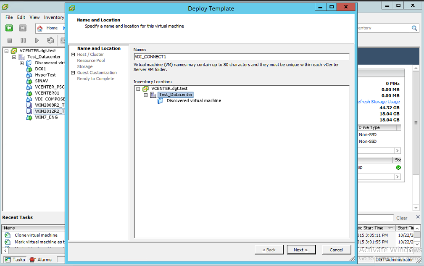Collapse Test_Datacenter in main inventory tree
Image resolution: width=424 pixels, height=266 pixels.
click(14, 57)
